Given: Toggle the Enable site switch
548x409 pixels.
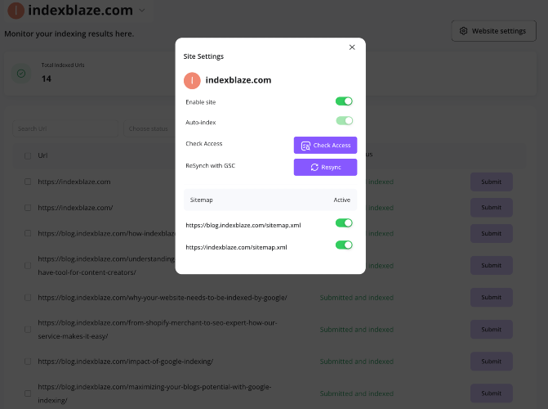Looking at the screenshot, I should [344, 101].
